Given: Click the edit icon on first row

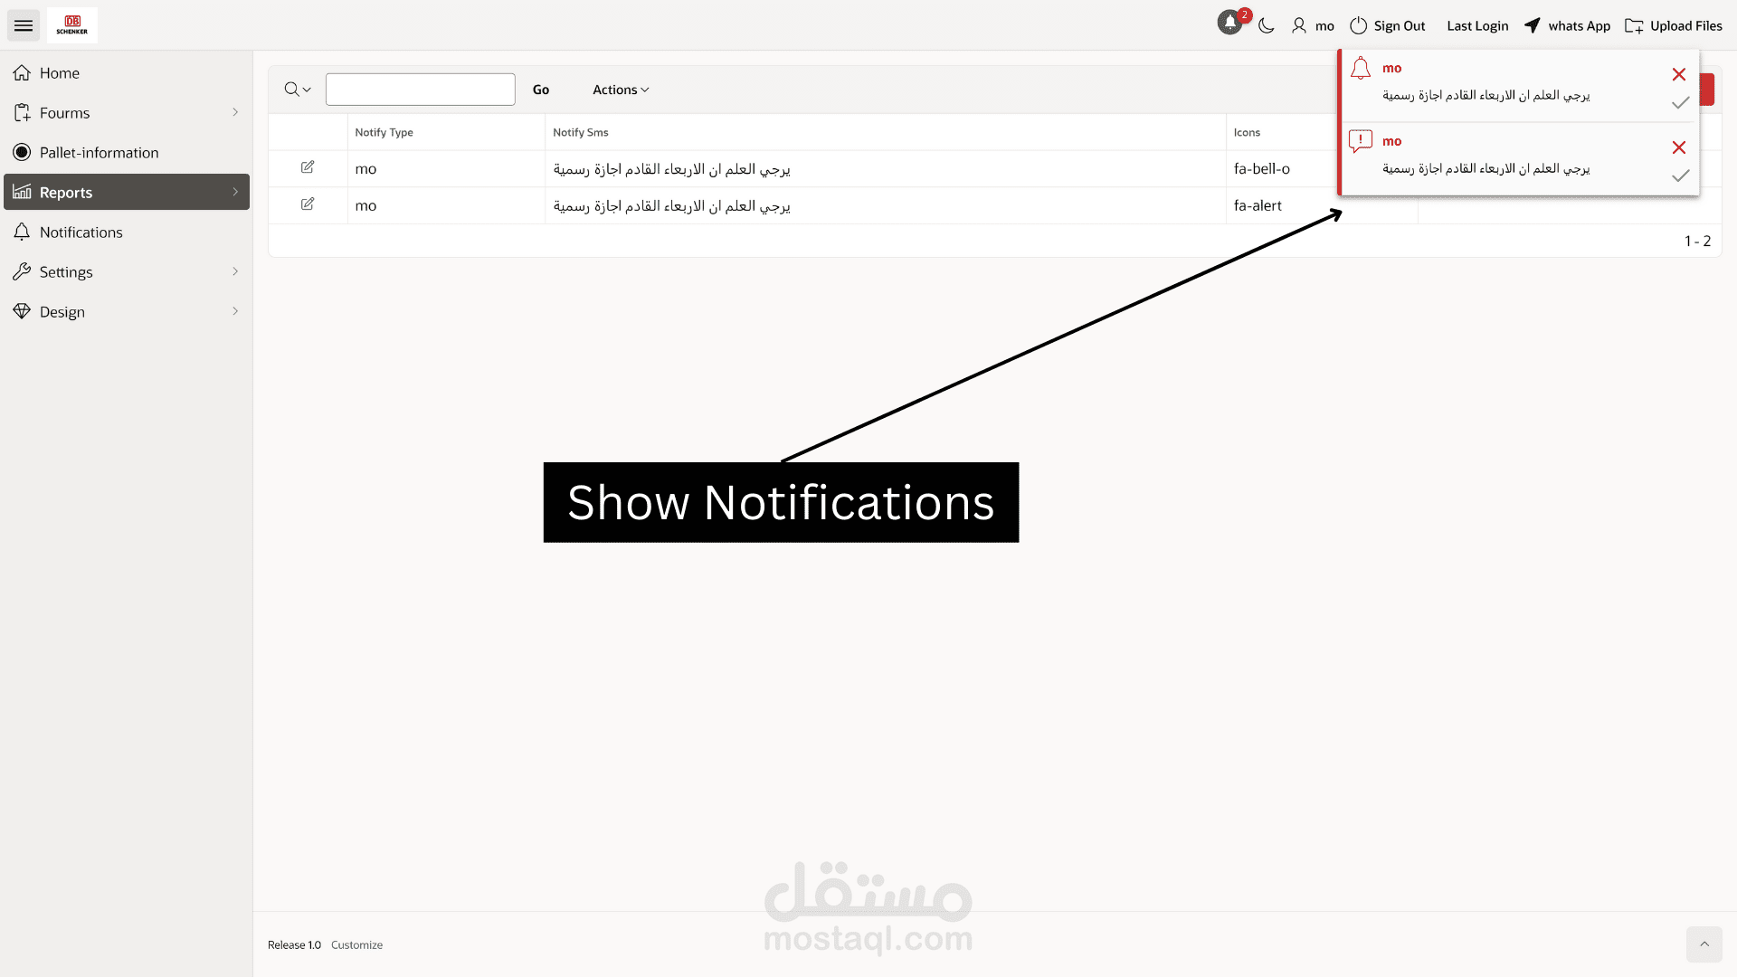Looking at the screenshot, I should click(x=308, y=166).
